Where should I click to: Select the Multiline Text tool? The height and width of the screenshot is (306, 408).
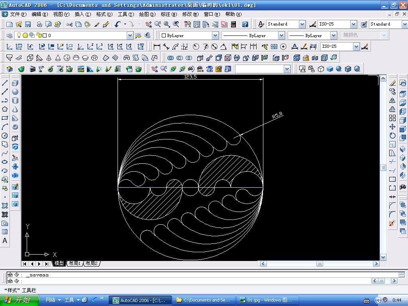pos(5,241)
